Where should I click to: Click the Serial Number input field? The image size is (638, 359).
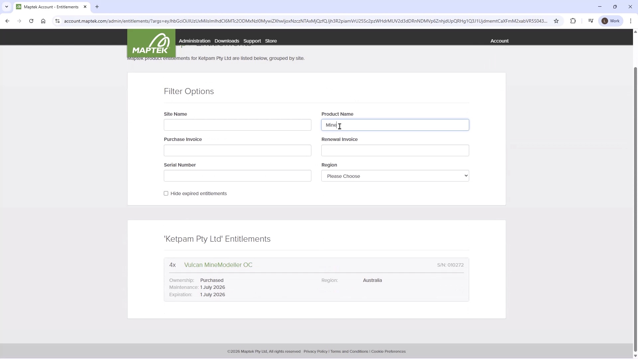tap(237, 176)
